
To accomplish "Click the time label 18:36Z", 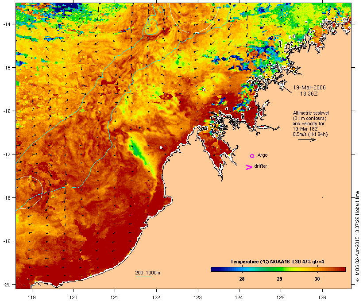I will point(309,94).
